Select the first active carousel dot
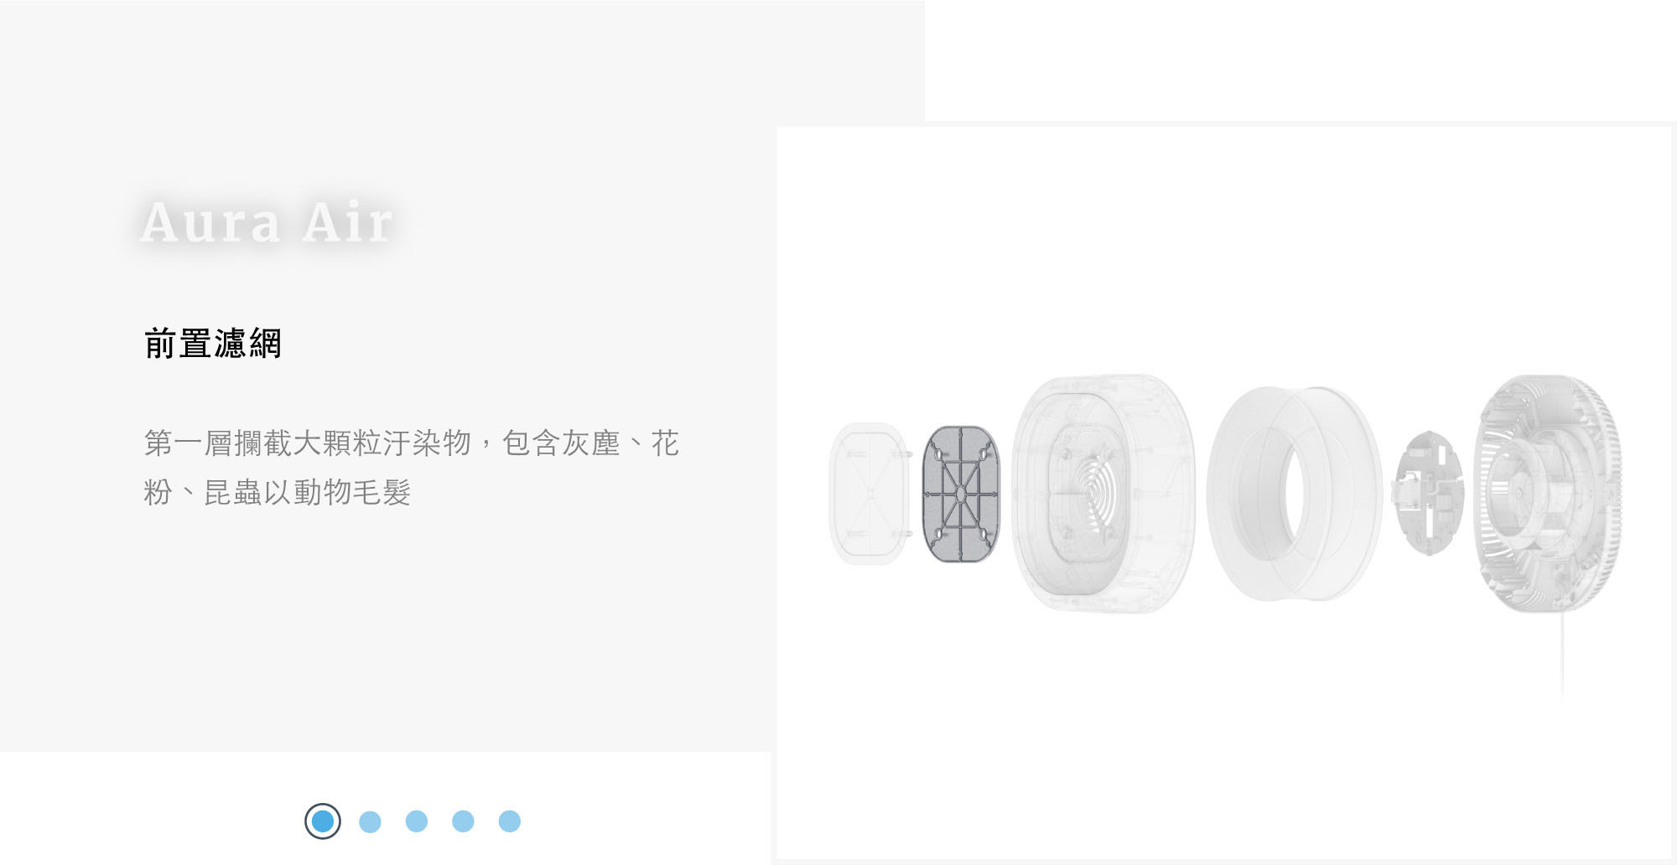The height and width of the screenshot is (865, 1677). click(x=323, y=821)
